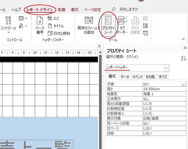Click the view code icon
The width and height of the screenshot is (188, 149).
[x=145, y=26]
